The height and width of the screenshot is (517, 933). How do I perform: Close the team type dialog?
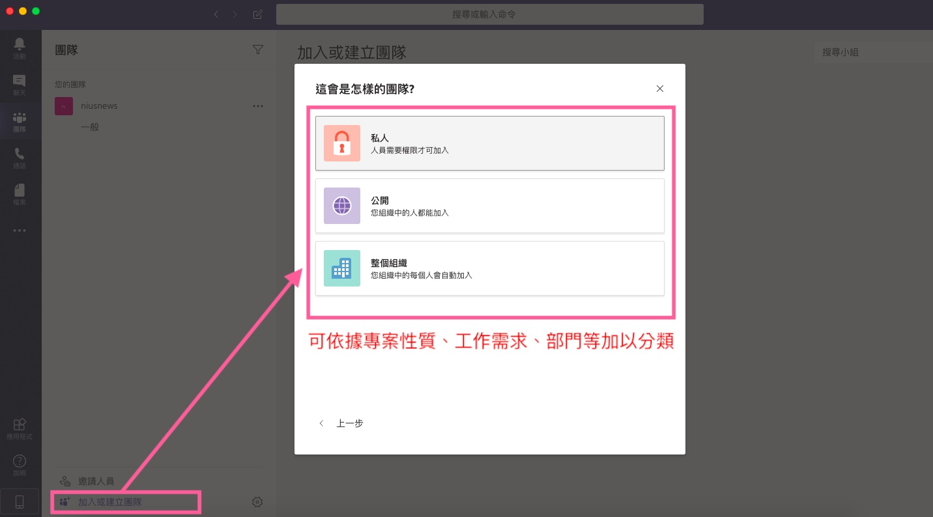point(660,89)
